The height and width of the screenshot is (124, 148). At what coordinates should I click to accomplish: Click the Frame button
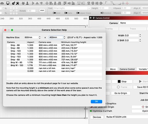pos(122,87)
